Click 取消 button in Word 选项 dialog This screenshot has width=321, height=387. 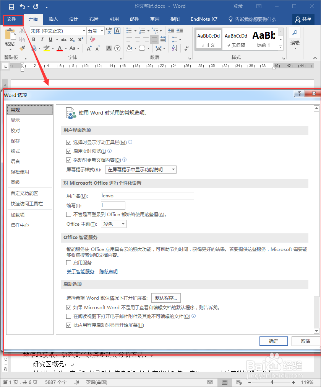tap(306, 341)
